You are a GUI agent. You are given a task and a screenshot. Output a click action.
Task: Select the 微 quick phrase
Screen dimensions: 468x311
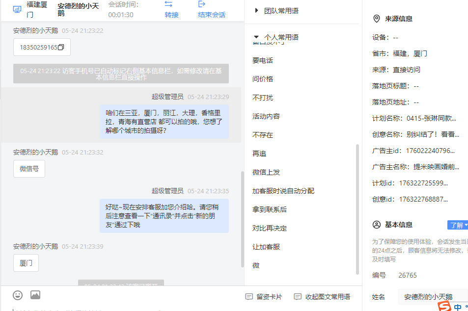(256, 265)
